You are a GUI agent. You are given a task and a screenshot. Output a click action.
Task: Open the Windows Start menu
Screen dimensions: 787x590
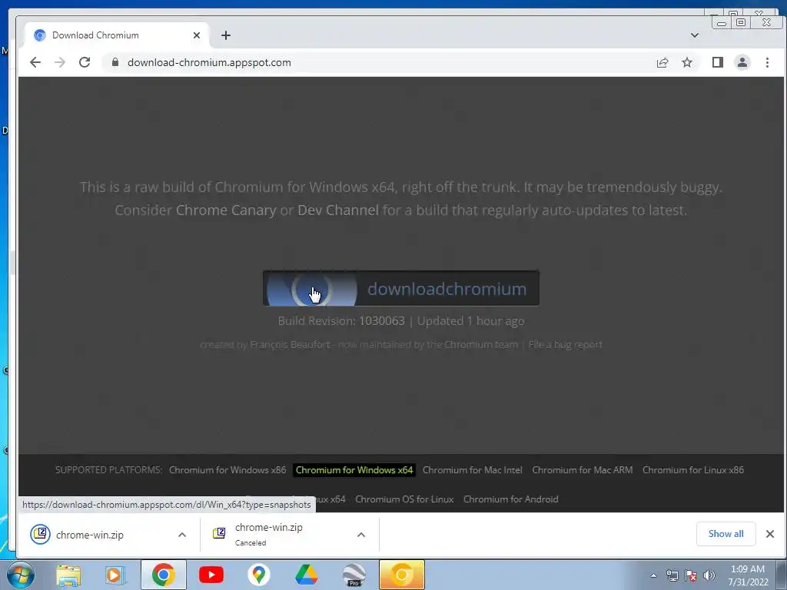(x=21, y=575)
